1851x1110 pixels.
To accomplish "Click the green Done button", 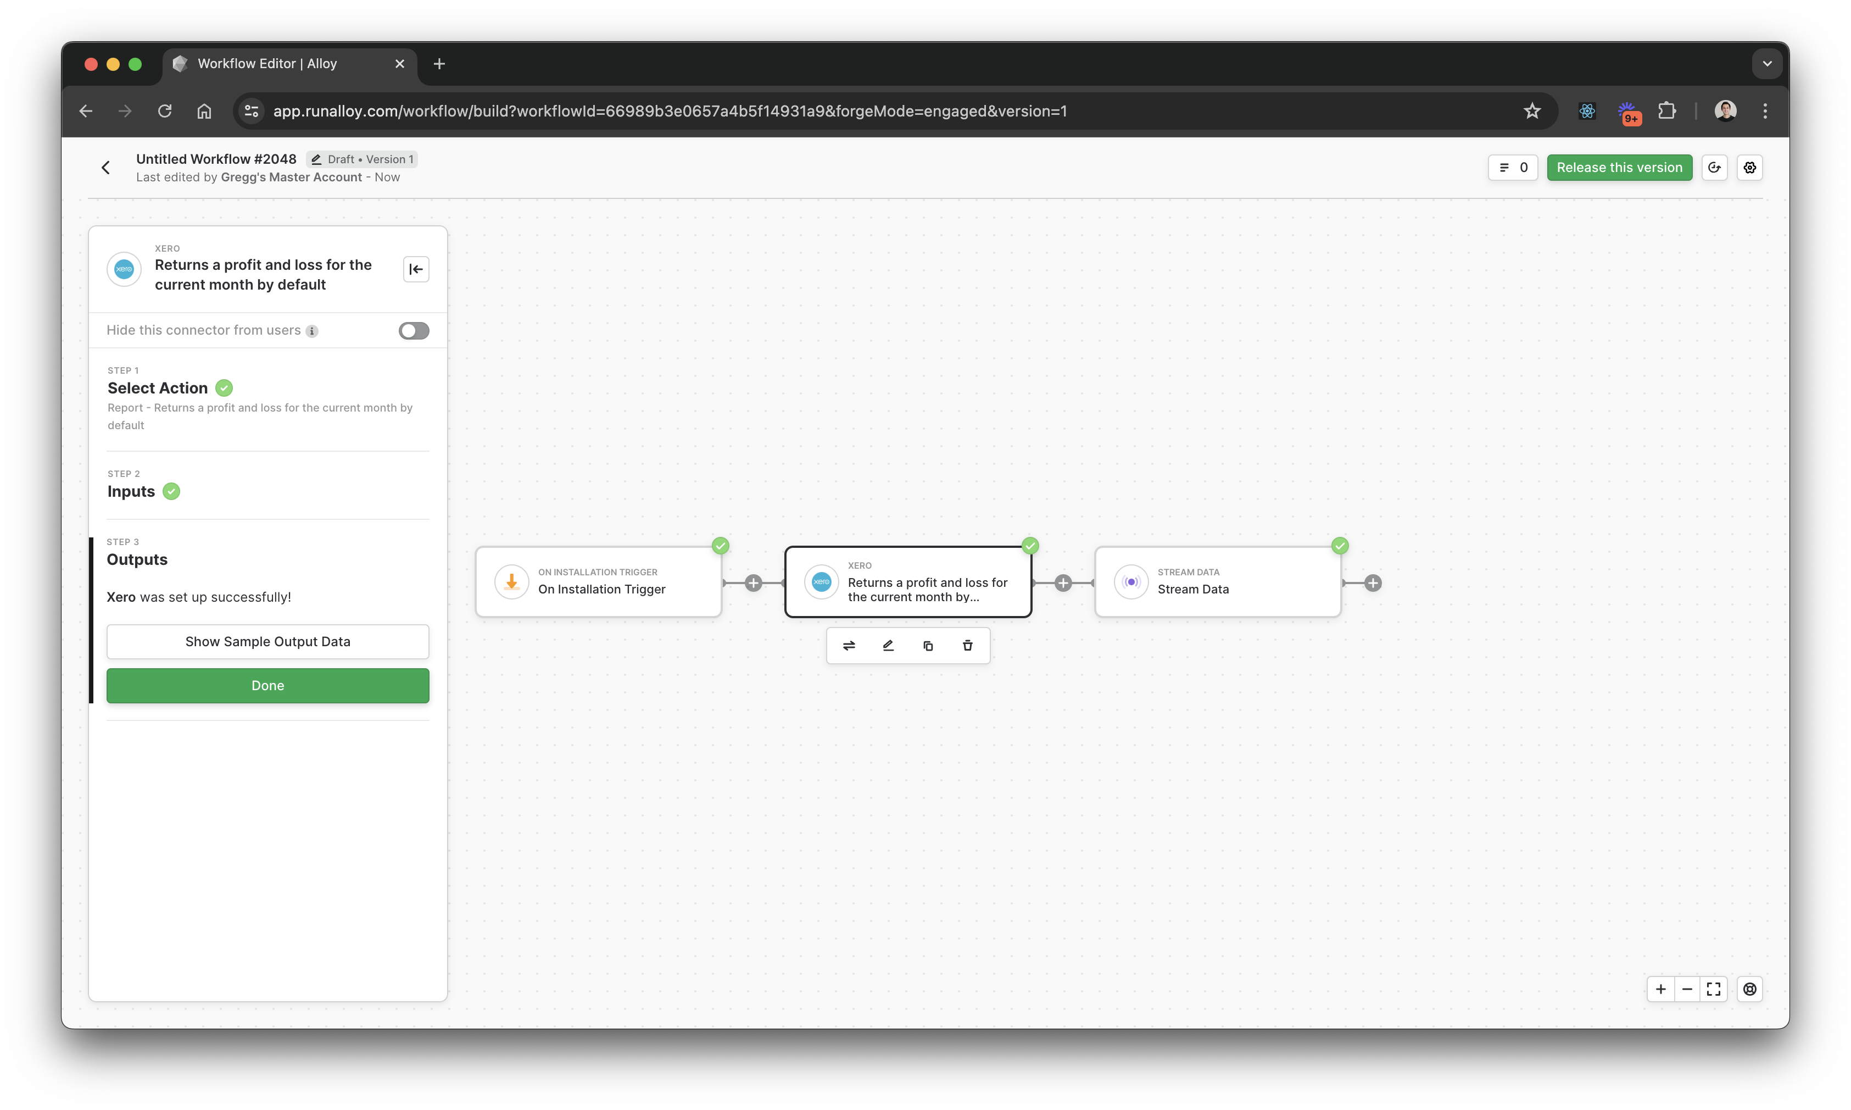I will point(267,686).
